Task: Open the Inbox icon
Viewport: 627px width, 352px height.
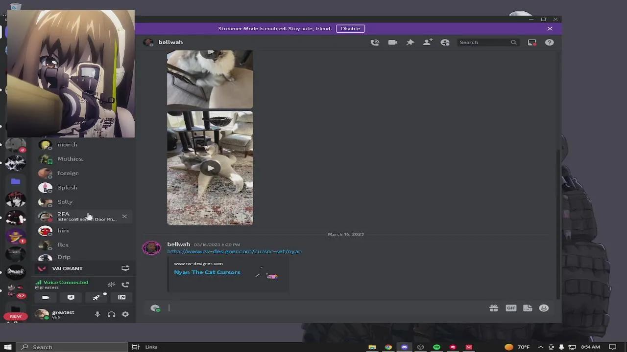Action: click(532, 43)
